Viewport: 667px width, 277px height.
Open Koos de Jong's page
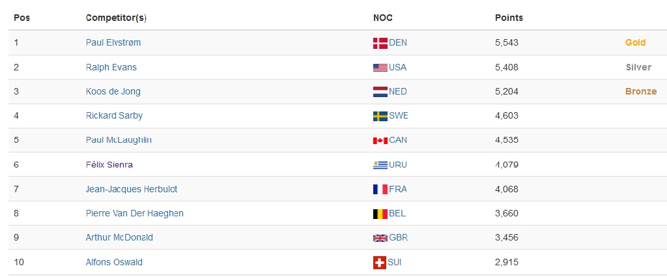(x=113, y=91)
